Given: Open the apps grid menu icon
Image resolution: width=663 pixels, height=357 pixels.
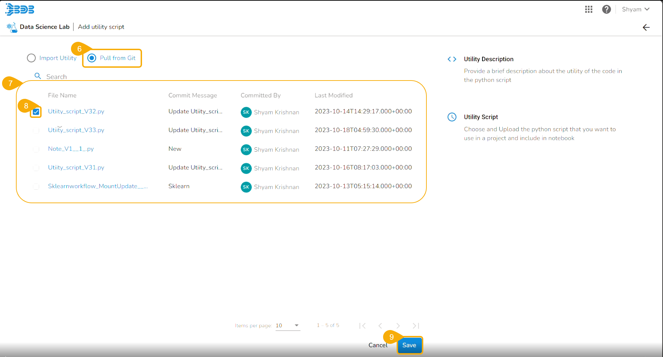Looking at the screenshot, I should pyautogui.click(x=589, y=9).
